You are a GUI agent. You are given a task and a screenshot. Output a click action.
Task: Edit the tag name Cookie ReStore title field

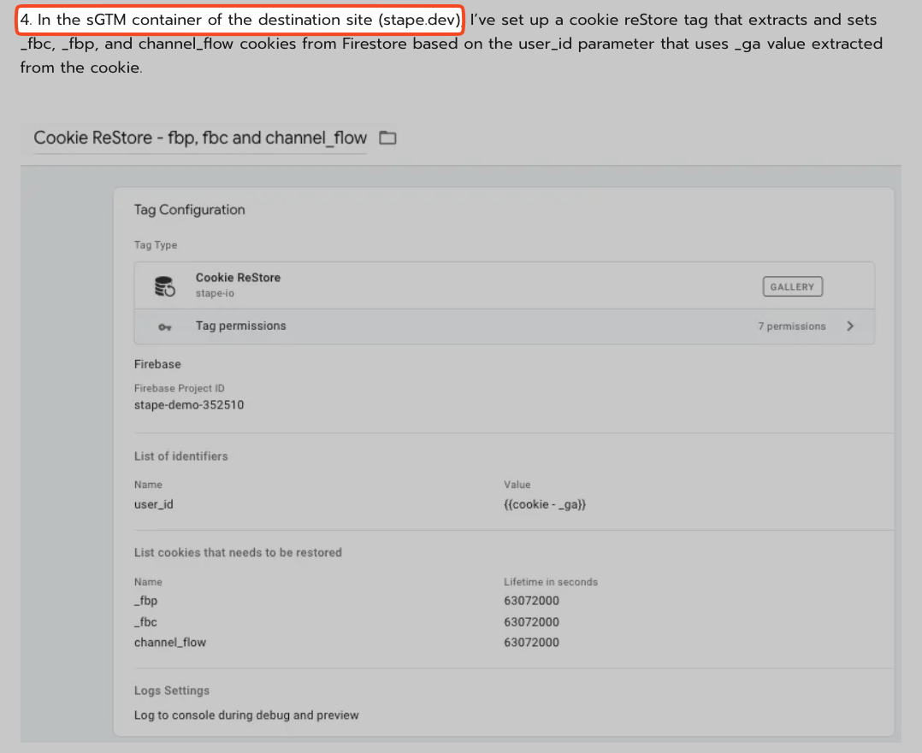200,138
